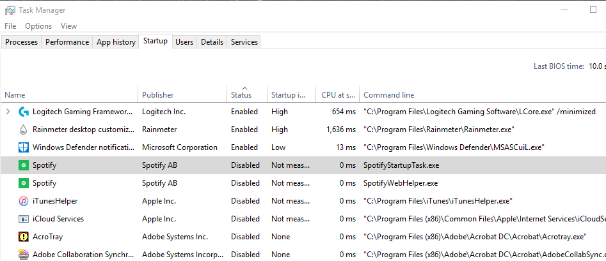Click the iCloud Services icon

[24, 219]
